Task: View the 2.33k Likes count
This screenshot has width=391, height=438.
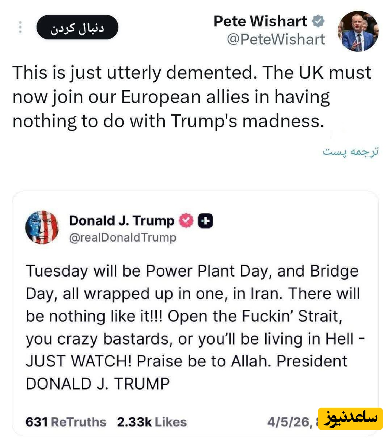Action: (x=152, y=422)
